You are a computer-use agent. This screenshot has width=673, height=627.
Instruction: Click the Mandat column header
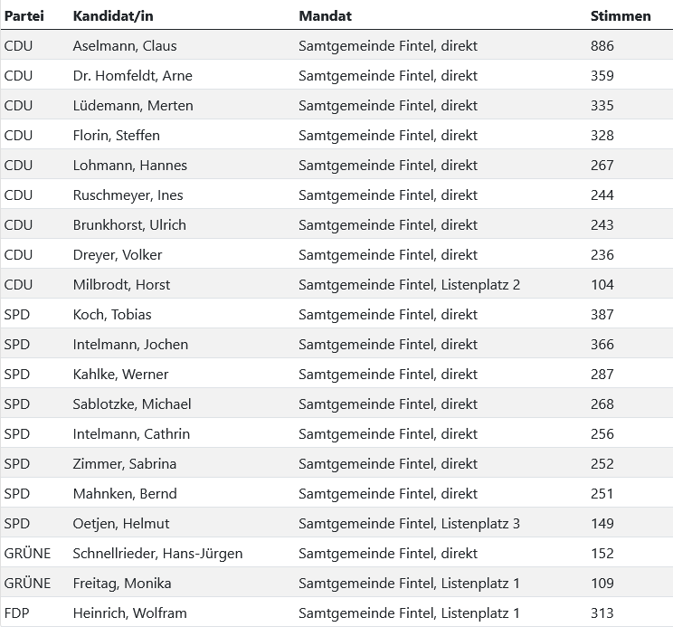(x=325, y=15)
